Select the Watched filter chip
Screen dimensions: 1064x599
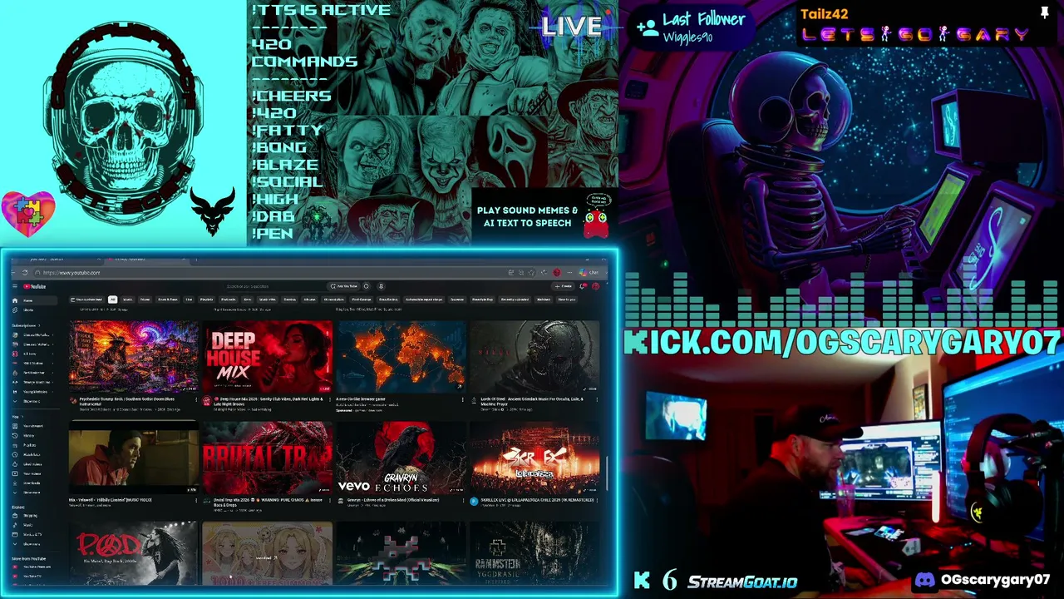(x=544, y=299)
